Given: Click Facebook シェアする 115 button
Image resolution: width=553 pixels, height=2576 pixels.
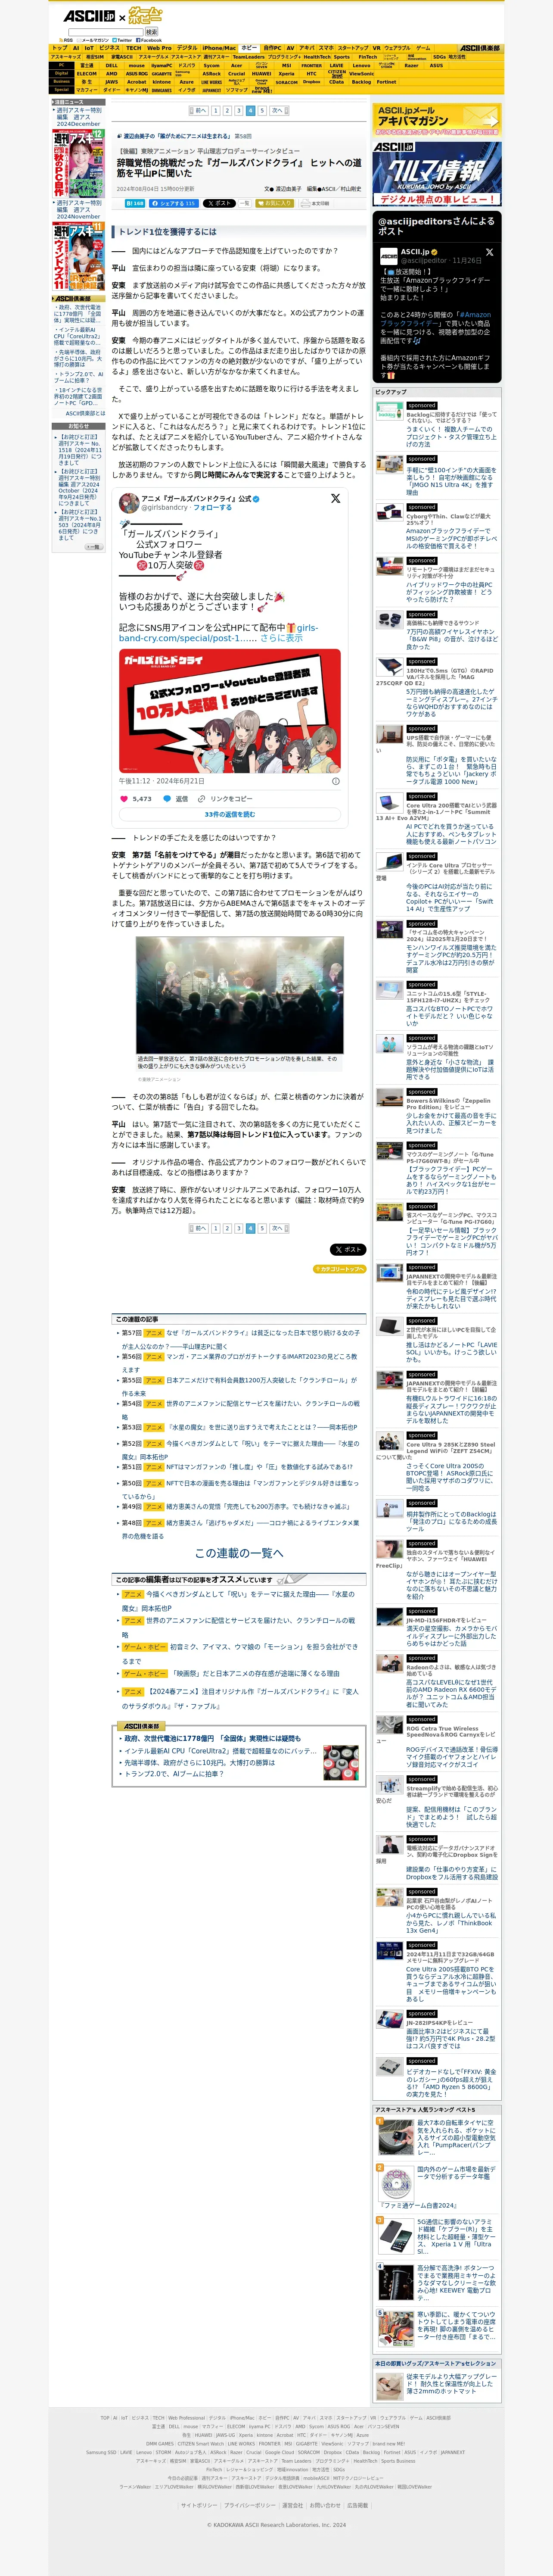Looking at the screenshot, I should pos(174,203).
